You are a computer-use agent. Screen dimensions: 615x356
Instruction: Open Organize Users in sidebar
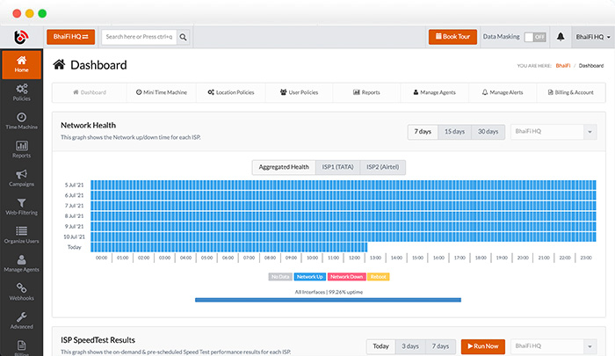coord(22,235)
